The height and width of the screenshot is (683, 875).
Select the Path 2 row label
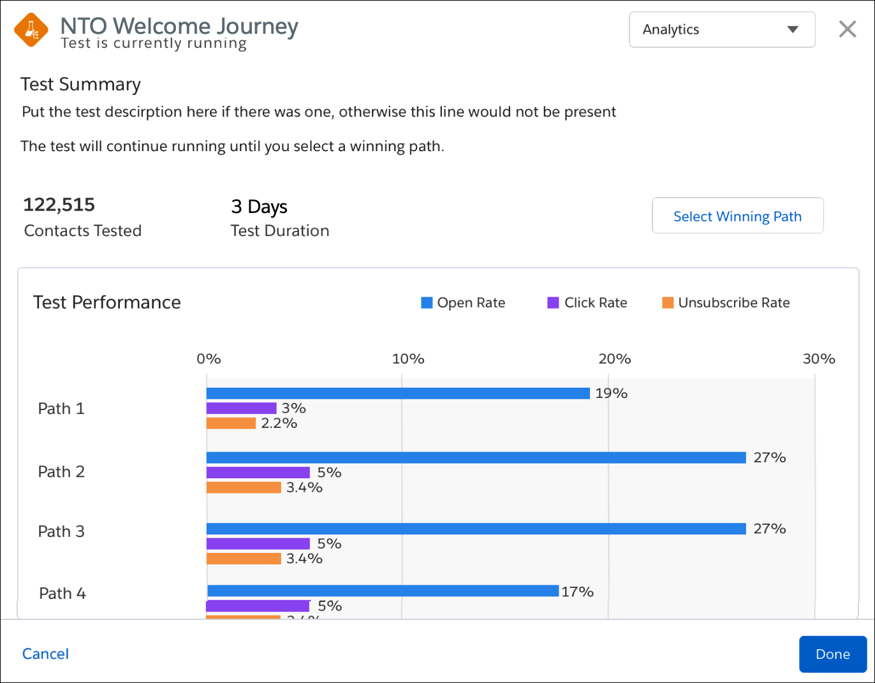pyautogui.click(x=61, y=472)
